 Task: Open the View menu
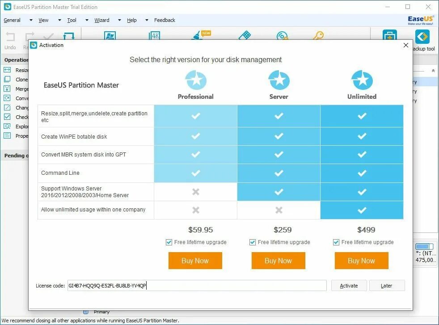43,20
